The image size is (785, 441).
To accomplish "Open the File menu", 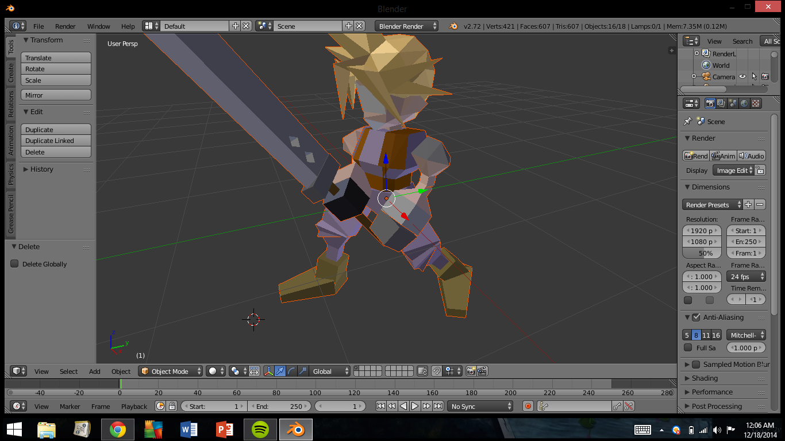I will [x=39, y=26].
